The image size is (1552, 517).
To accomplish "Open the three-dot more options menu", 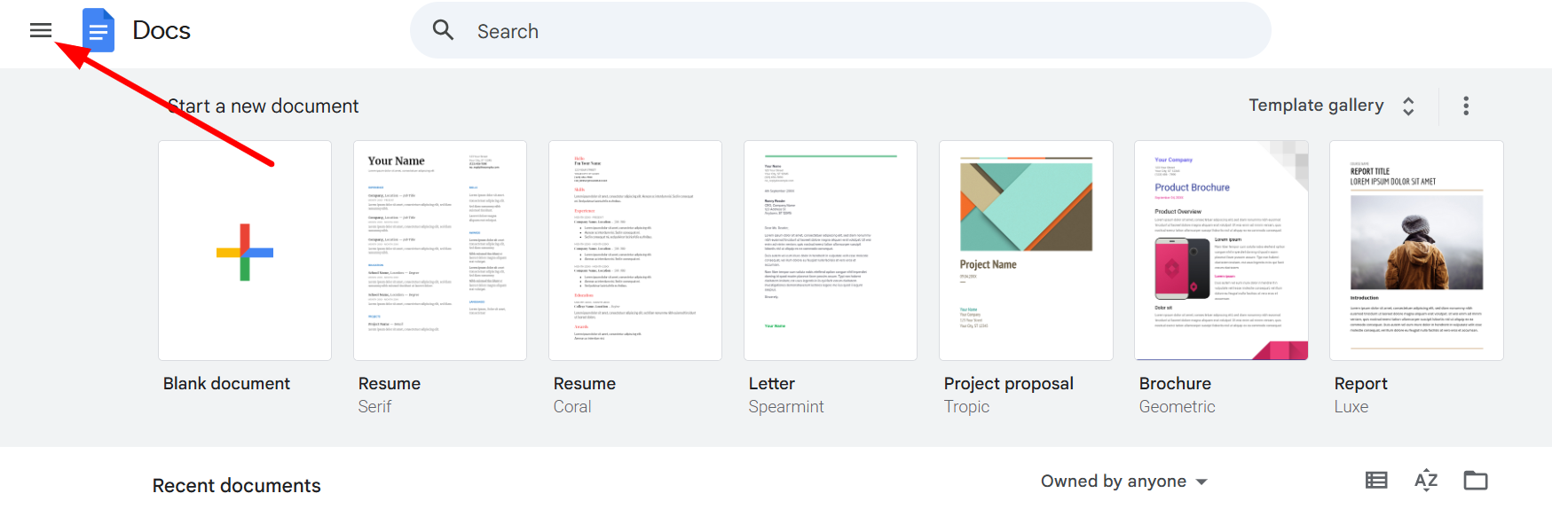I will (1465, 106).
